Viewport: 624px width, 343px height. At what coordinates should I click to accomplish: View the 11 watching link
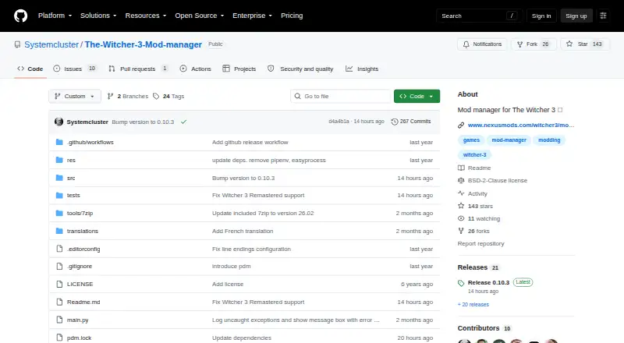(x=479, y=218)
